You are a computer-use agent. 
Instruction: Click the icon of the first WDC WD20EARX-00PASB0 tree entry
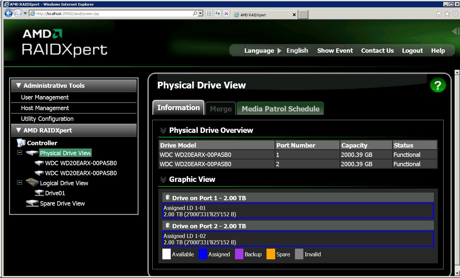tap(40, 164)
